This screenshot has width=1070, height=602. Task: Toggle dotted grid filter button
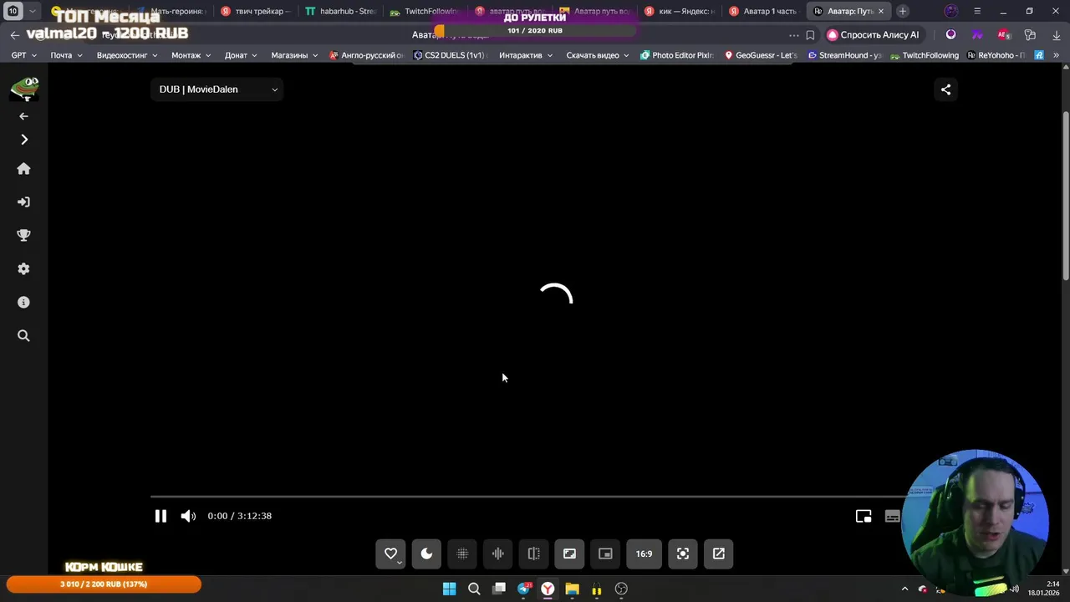462,554
